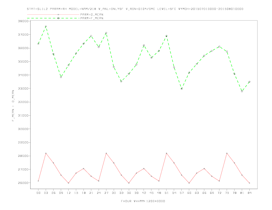Select the red O_MEAN point at hour 42
The image size is (272, 210).
tap(144, 168)
